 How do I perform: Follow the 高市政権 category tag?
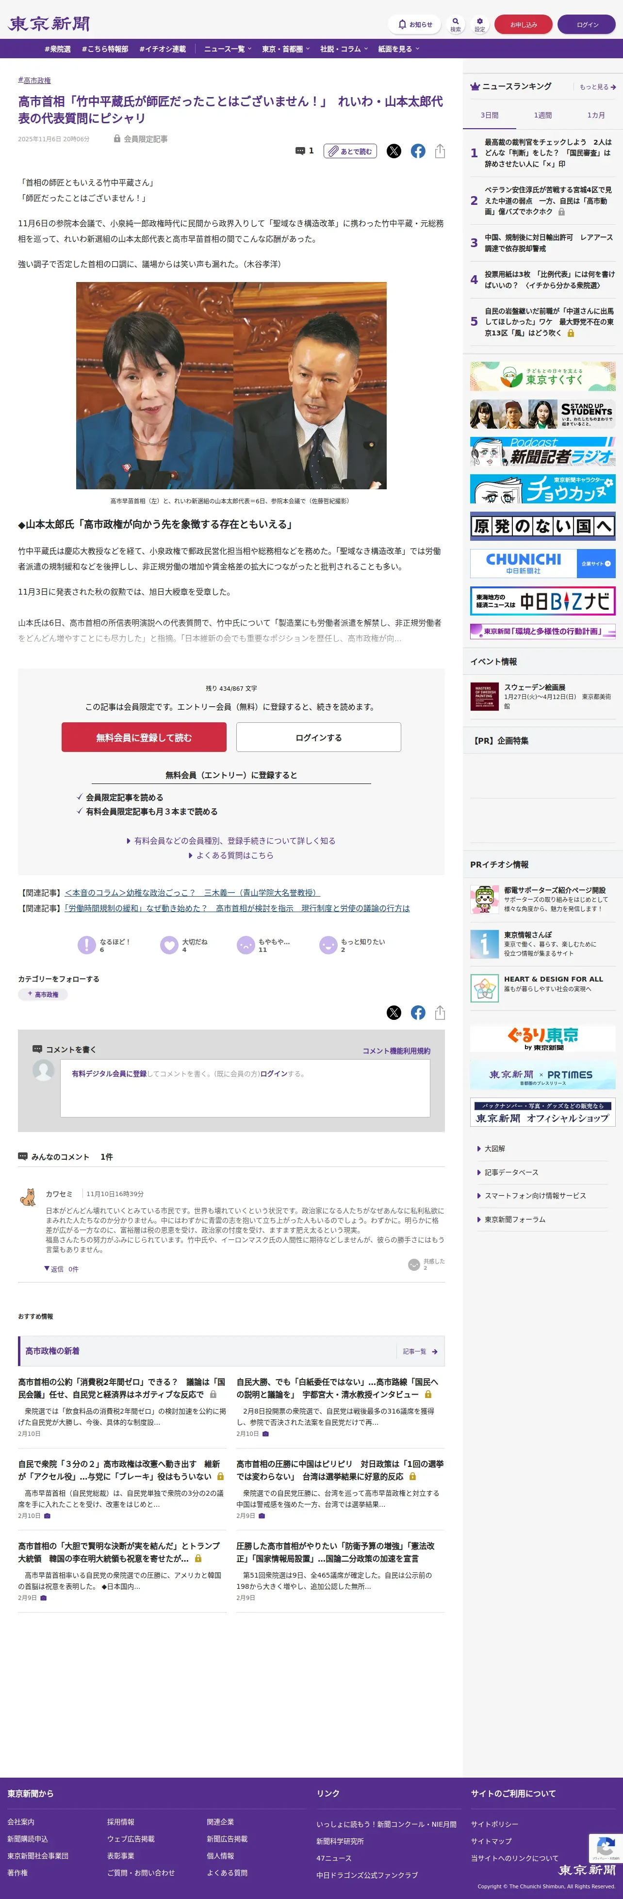(43, 995)
